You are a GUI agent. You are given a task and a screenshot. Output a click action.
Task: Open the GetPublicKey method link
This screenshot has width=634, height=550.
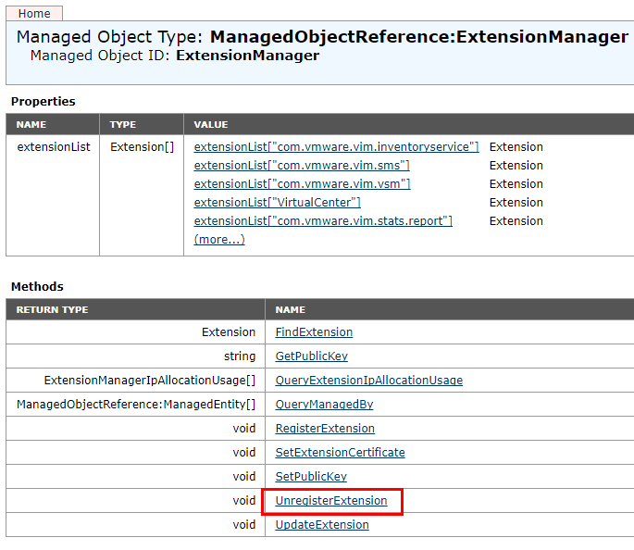pyautogui.click(x=311, y=356)
